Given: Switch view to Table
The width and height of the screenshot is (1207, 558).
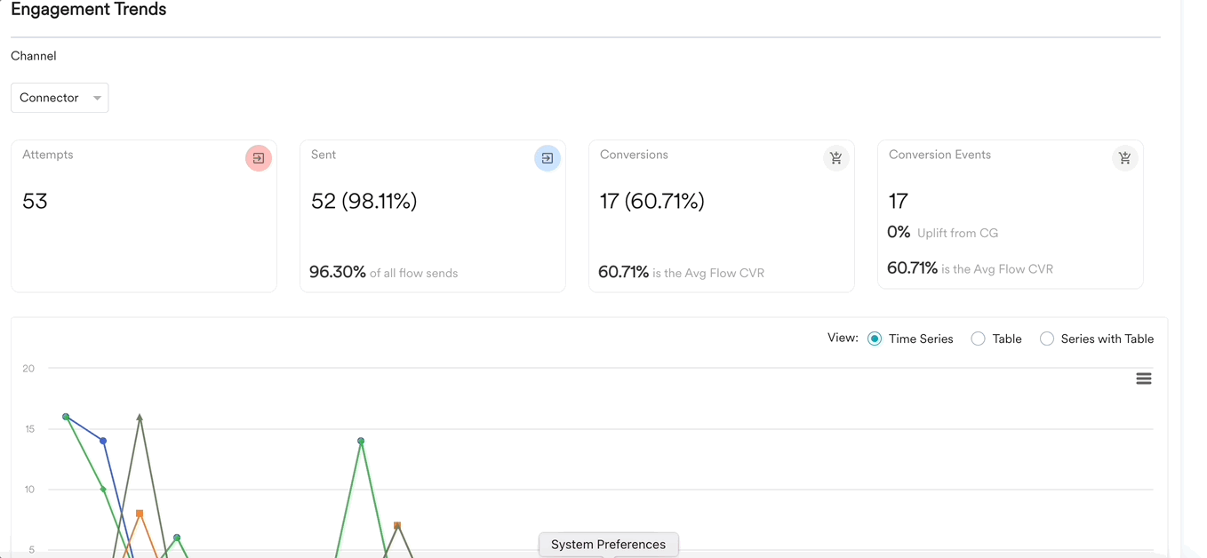Looking at the screenshot, I should (978, 339).
